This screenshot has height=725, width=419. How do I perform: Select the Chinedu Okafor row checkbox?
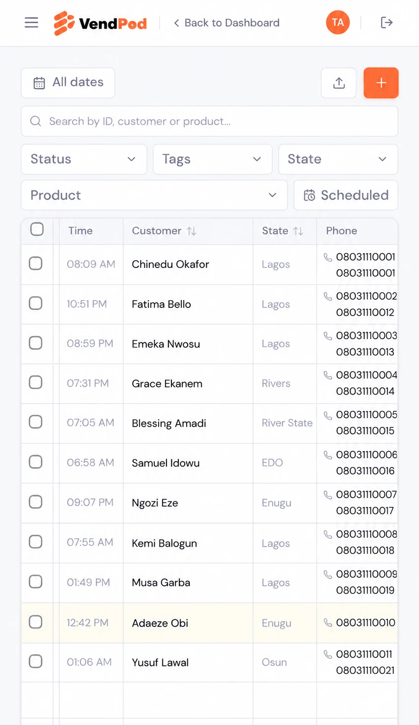(35, 264)
